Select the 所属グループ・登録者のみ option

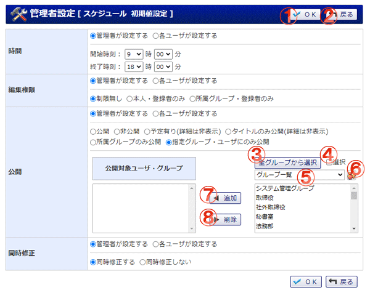pos(192,98)
